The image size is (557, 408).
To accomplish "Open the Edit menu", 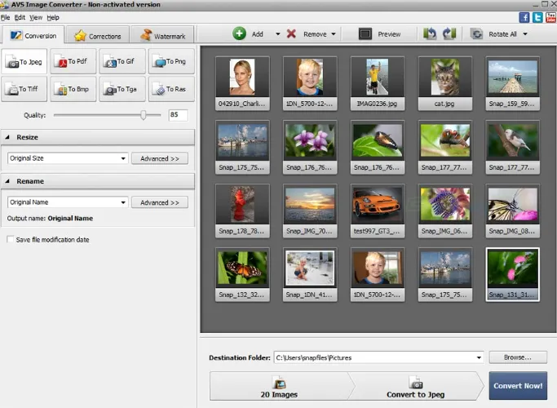I will [x=20, y=17].
